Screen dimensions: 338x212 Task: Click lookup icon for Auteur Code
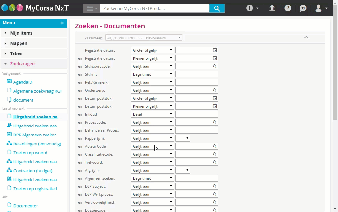pos(215,146)
